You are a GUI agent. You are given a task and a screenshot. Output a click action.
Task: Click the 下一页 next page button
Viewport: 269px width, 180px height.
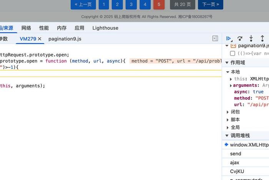coord(210,5)
